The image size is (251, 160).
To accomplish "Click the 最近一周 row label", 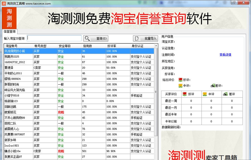I will 171,101.
